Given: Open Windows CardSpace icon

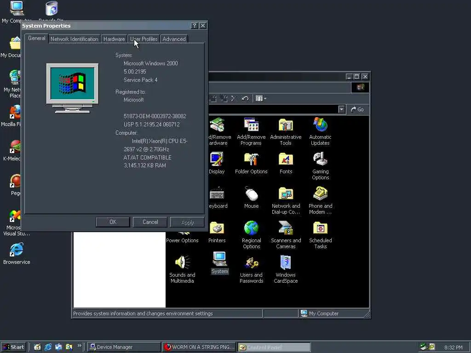Looking at the screenshot, I should 286,269.
